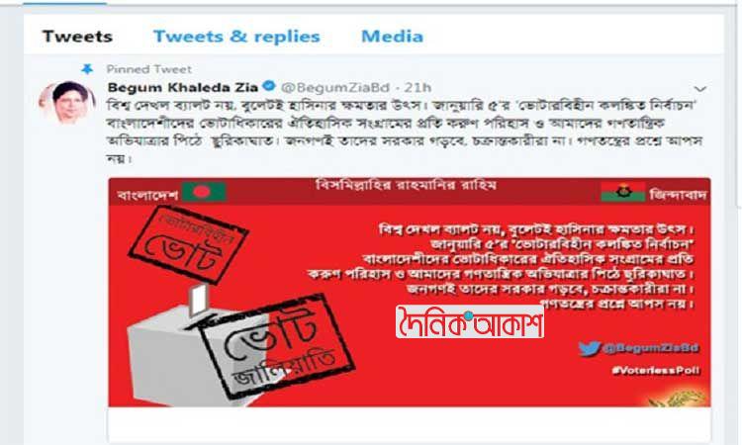This screenshot has height=445, width=742.
Task: Open the attached red tweet image
Action: 410,292
